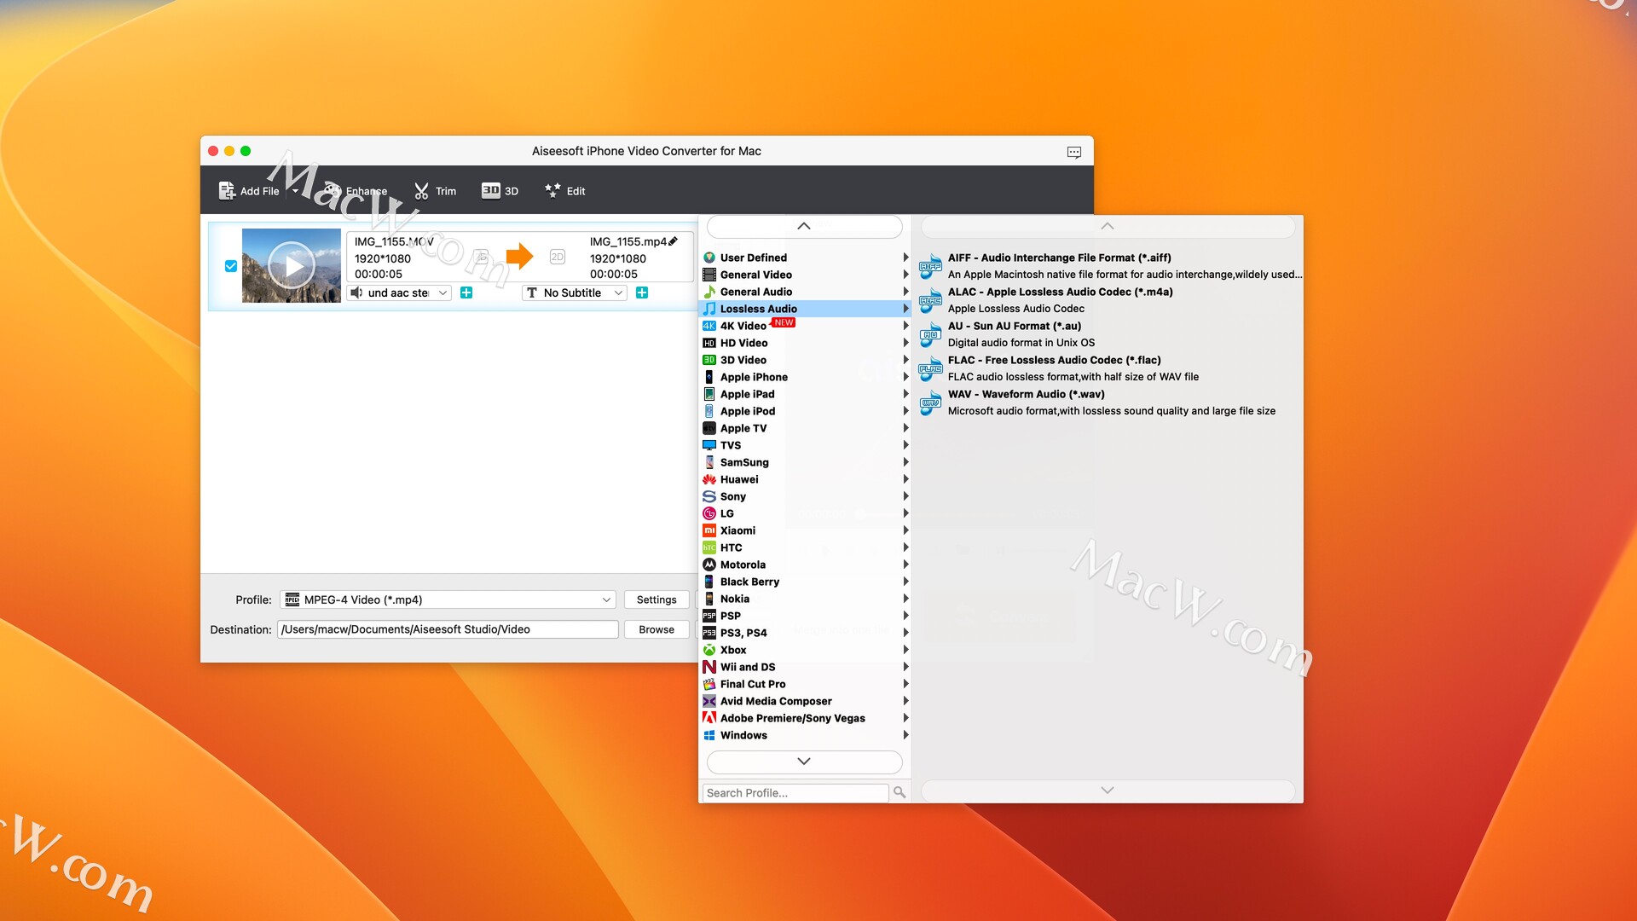Expand the Black Berry submenu arrow

[905, 582]
